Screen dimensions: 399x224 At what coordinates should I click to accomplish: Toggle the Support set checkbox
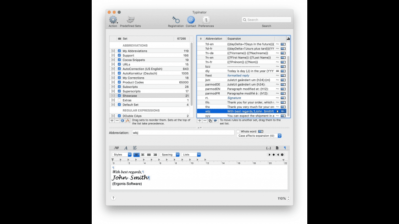pos(119,55)
